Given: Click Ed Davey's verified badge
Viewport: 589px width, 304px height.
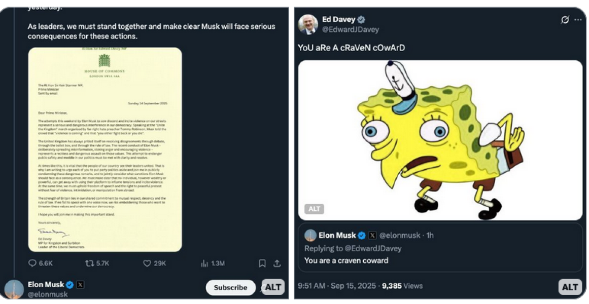Looking at the screenshot, I should [361, 20].
